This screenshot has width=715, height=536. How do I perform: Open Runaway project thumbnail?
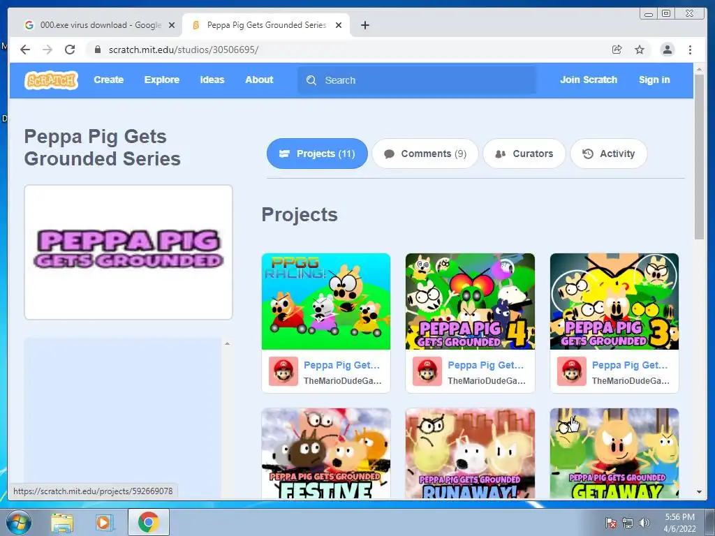pos(470,453)
